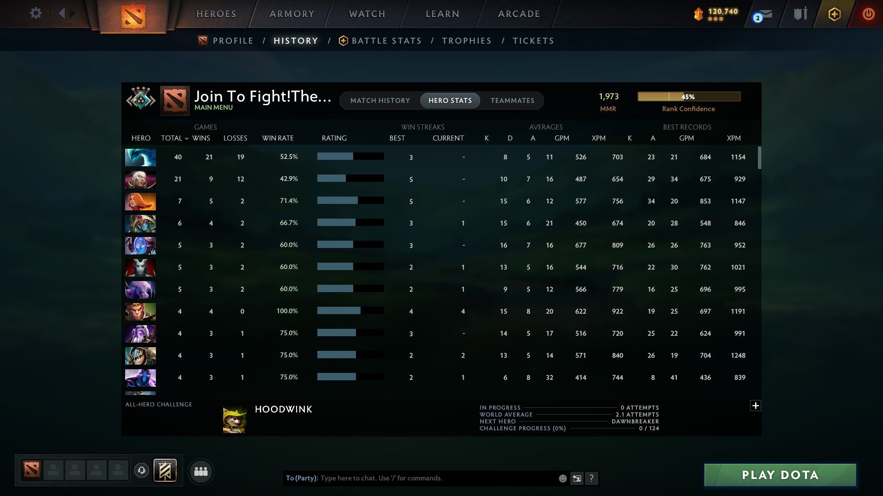This screenshot has width=883, height=496.
Task: Open the friends list icon
Action: coord(201,471)
